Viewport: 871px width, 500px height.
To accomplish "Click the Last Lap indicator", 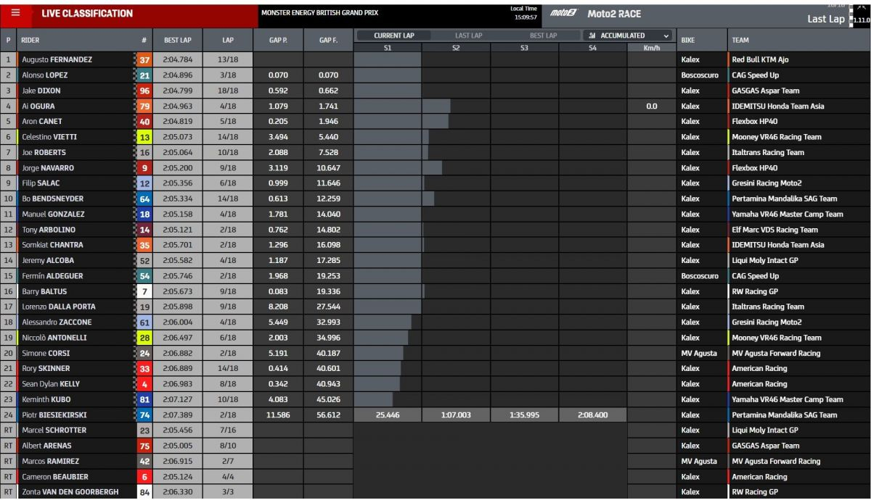I will 826,20.
